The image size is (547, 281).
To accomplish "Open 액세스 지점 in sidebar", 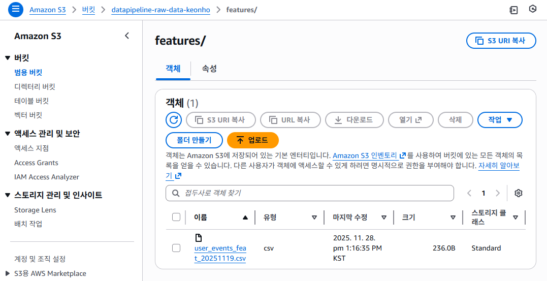I will point(31,148).
